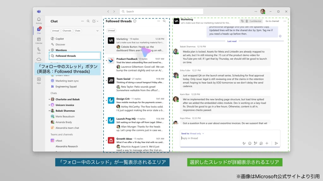
Task: Toggle the Chats filter chip
Action: (78, 30)
